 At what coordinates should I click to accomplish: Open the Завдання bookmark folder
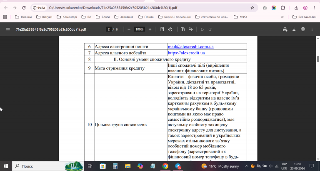coord(124,17)
